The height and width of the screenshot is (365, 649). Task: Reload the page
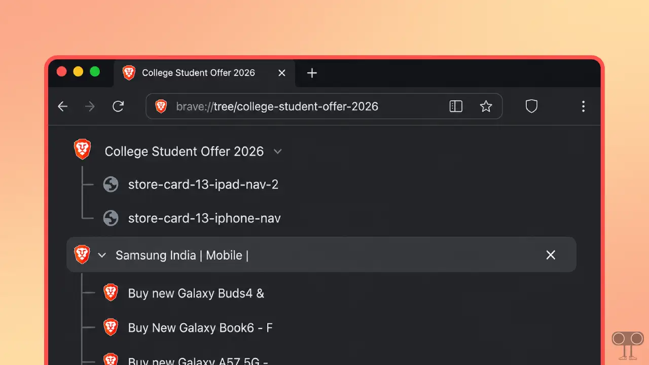118,106
